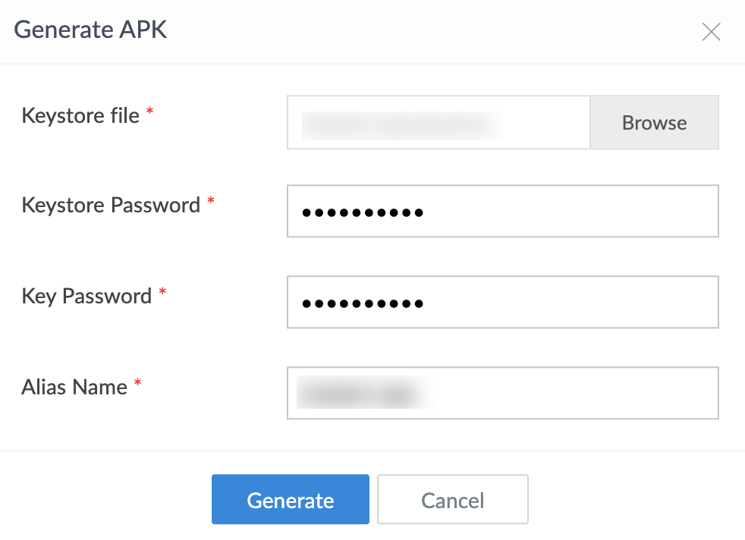Click inside the Key Password field
Screen dimensions: 745x540
502,302
